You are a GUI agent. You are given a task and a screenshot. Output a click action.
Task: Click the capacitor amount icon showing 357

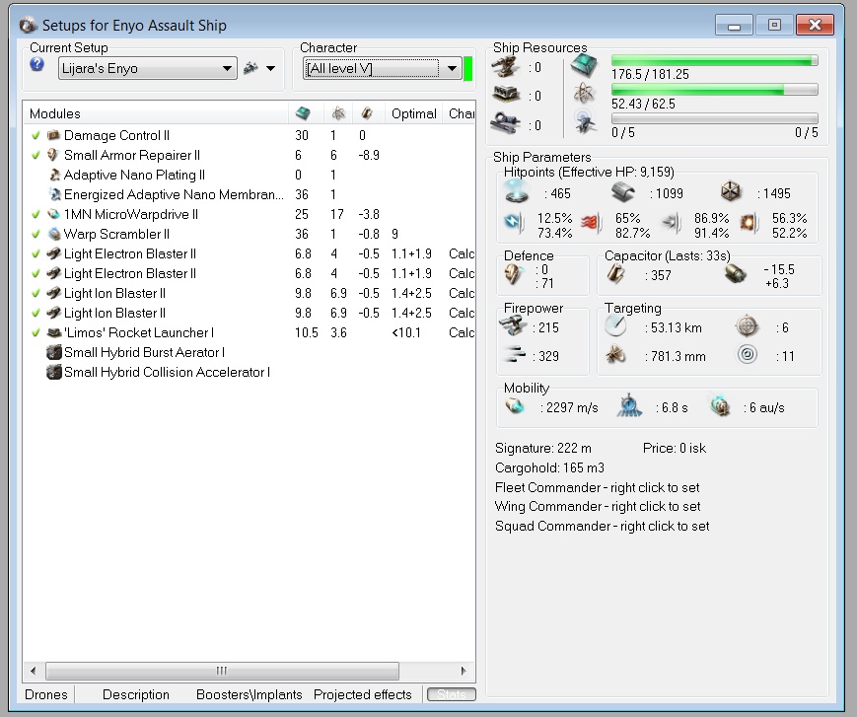[x=616, y=274]
